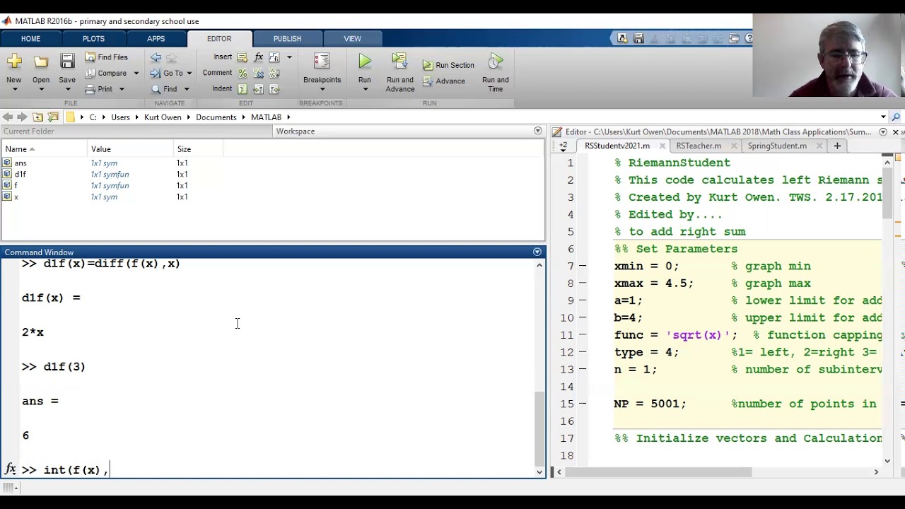Viewport: 905px width, 509px height.
Task: Click the up one folder level icon
Action: tap(37, 117)
